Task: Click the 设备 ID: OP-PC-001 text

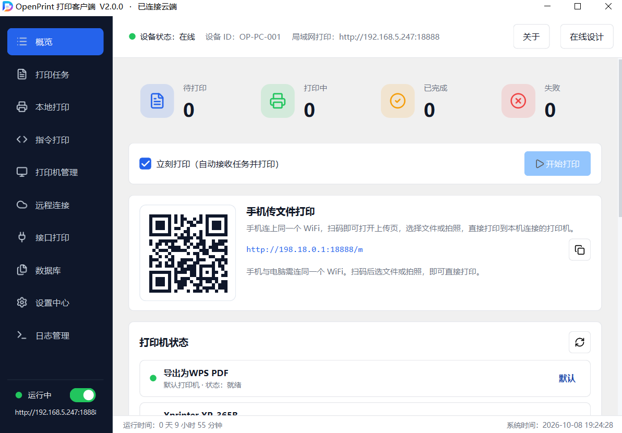Action: [243, 37]
